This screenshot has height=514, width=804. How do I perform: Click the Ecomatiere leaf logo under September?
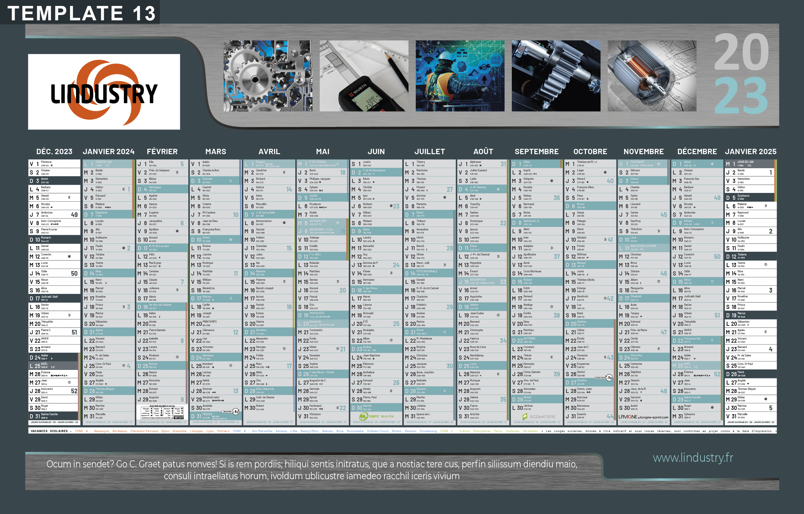525,416
